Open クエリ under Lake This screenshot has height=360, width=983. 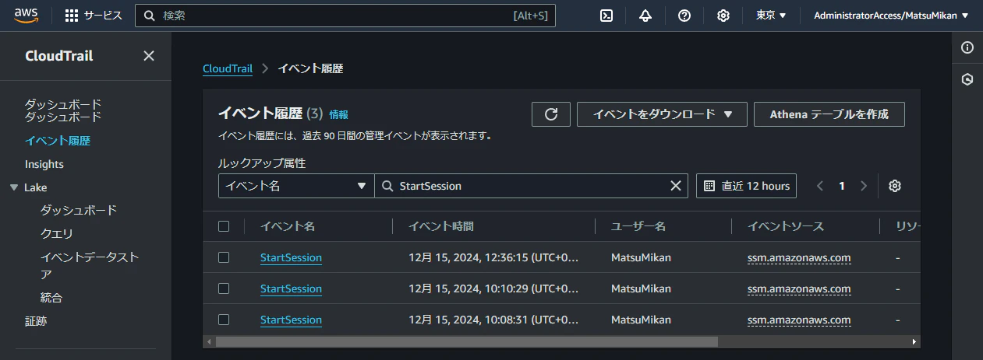(x=57, y=233)
